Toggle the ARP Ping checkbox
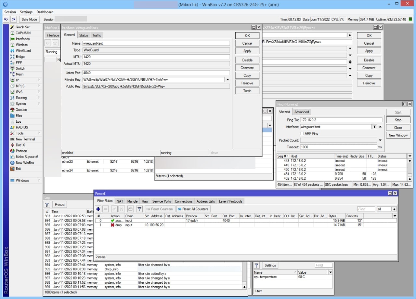 tap(302, 133)
